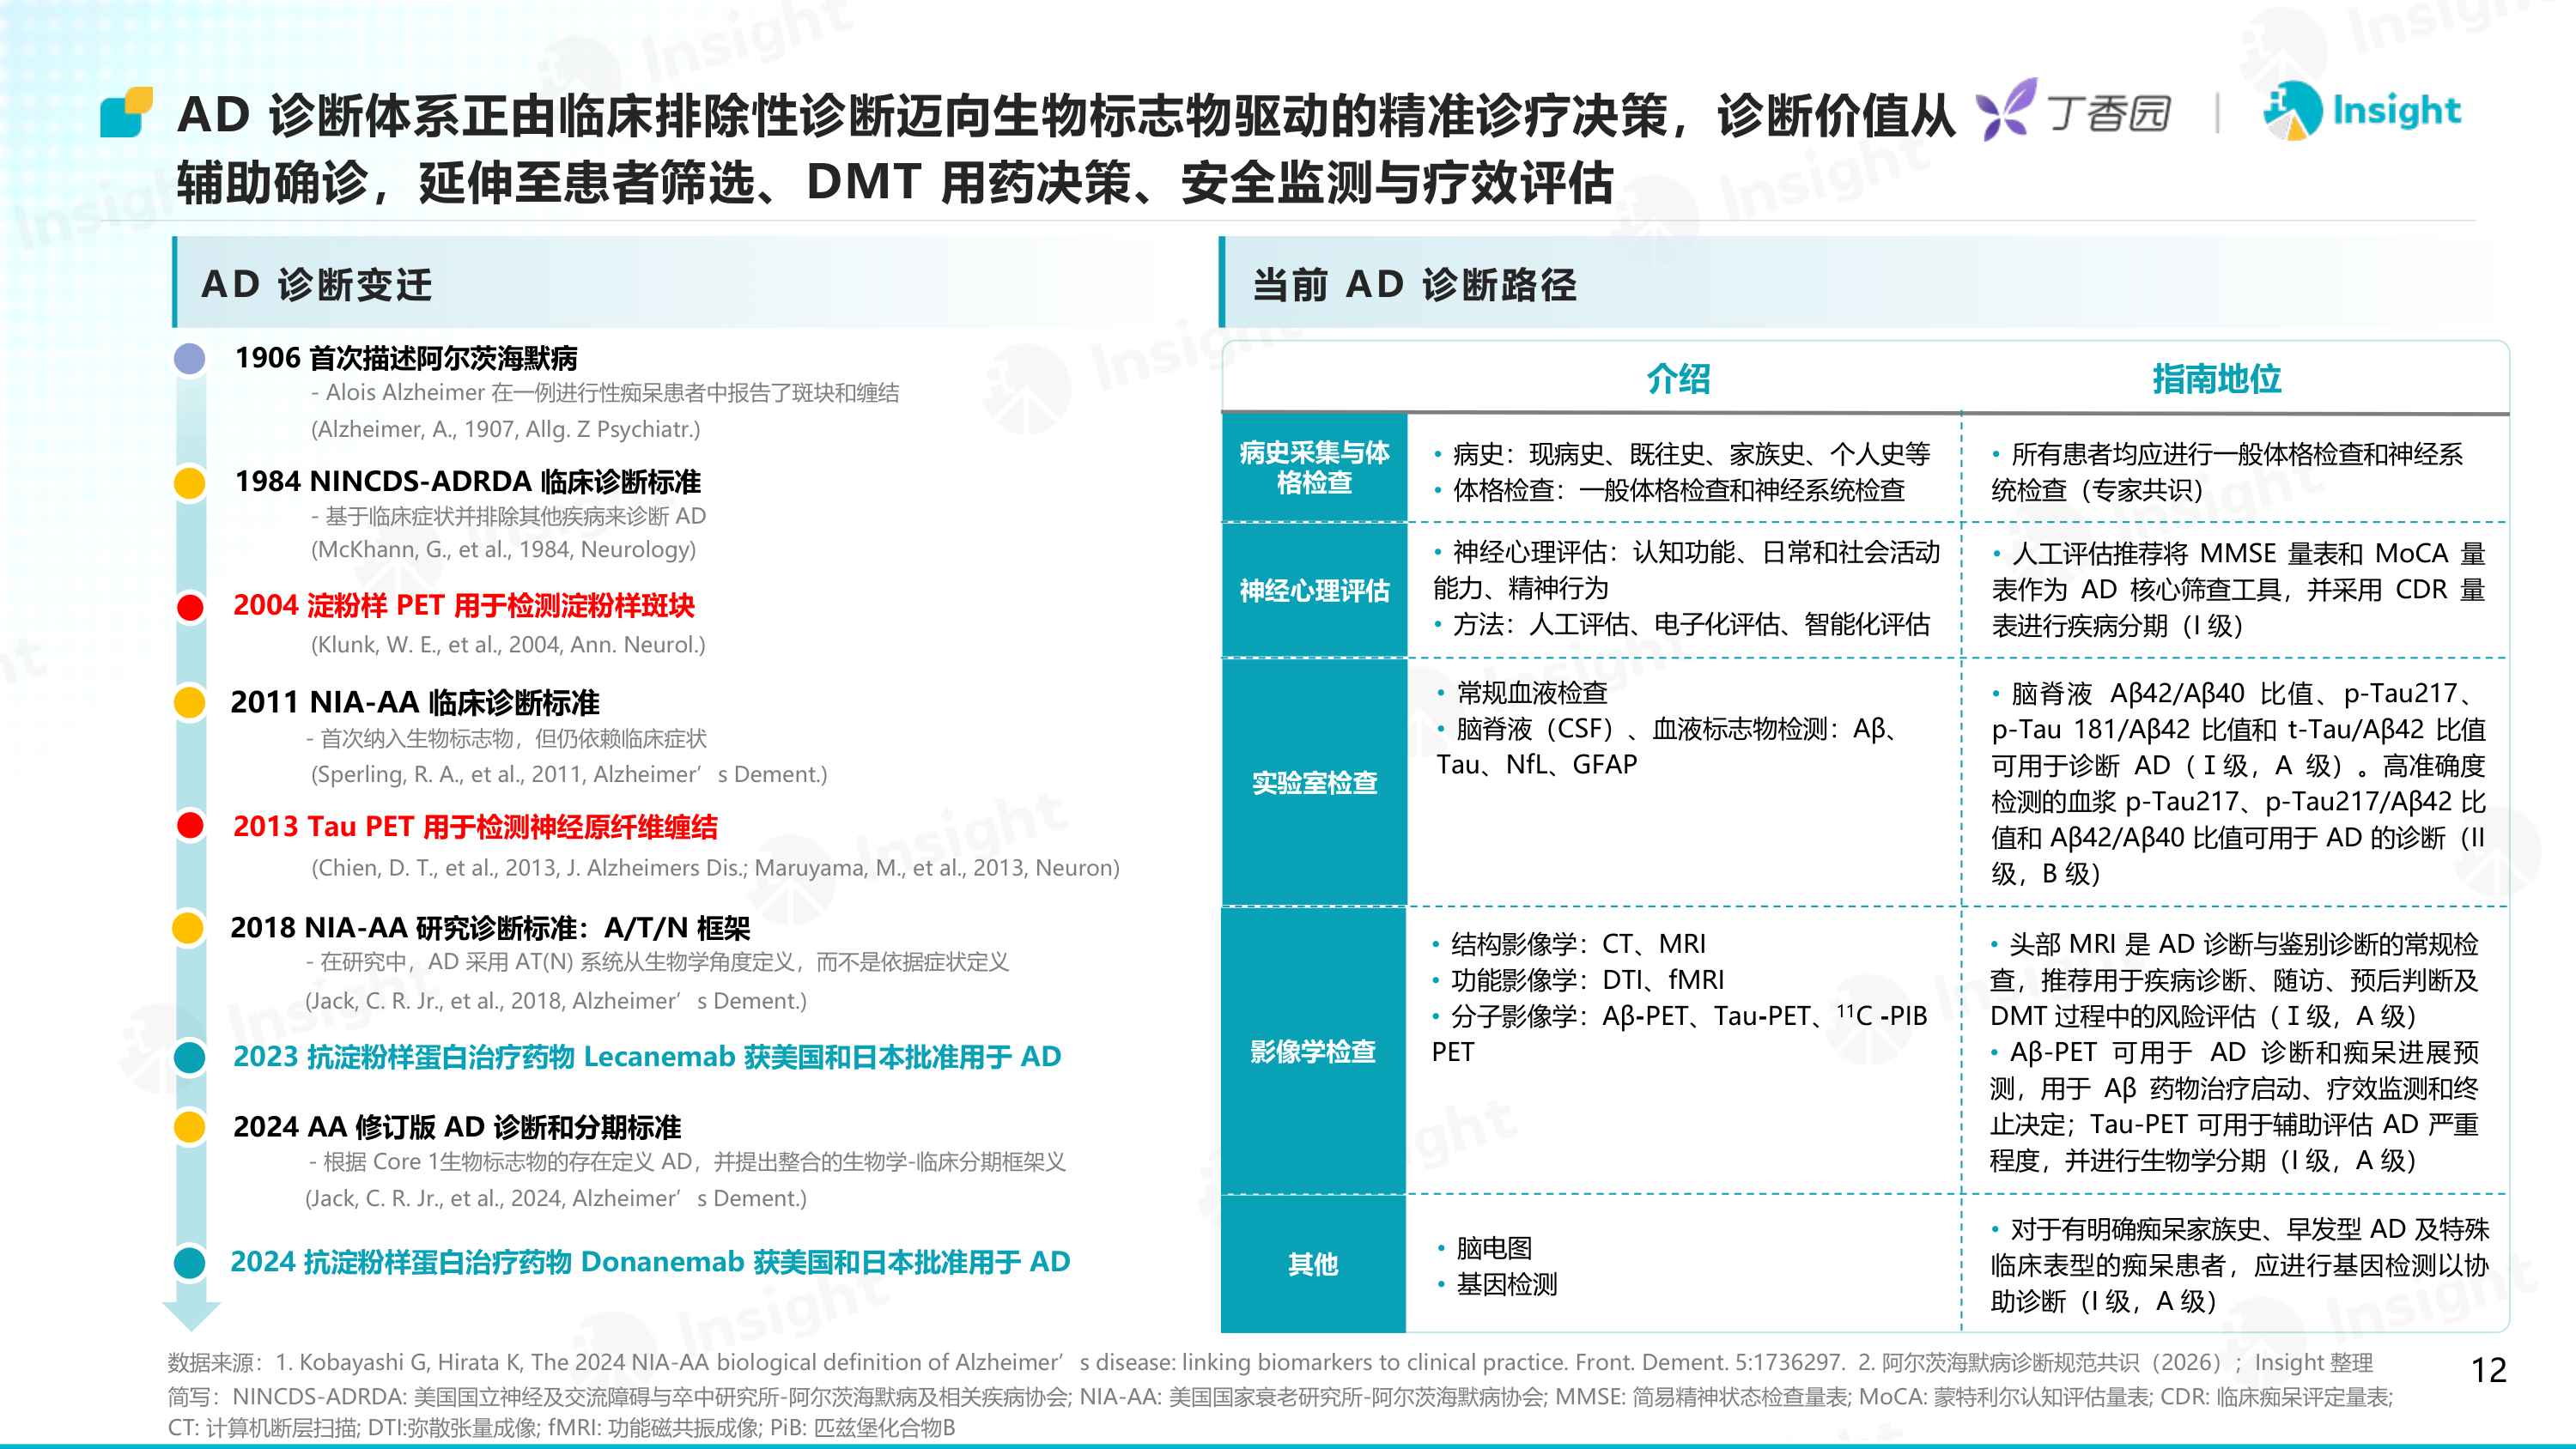This screenshot has width=2576, height=1449.
Task: Click citation (Jack, C. R. Jr., et al., 2018)
Action: [556, 1000]
